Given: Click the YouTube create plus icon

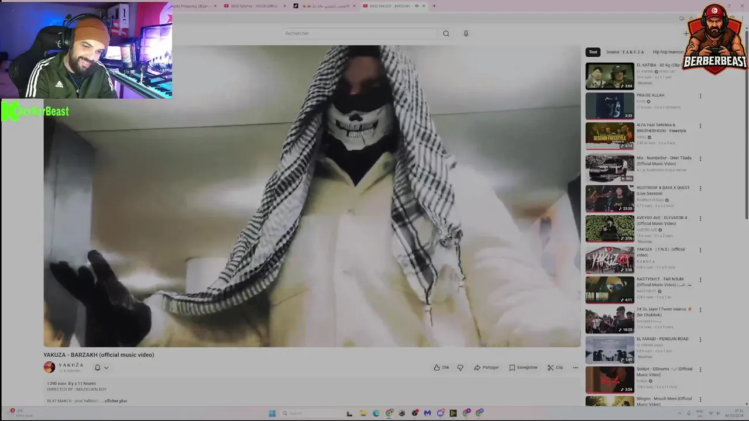Looking at the screenshot, I should [686, 33].
